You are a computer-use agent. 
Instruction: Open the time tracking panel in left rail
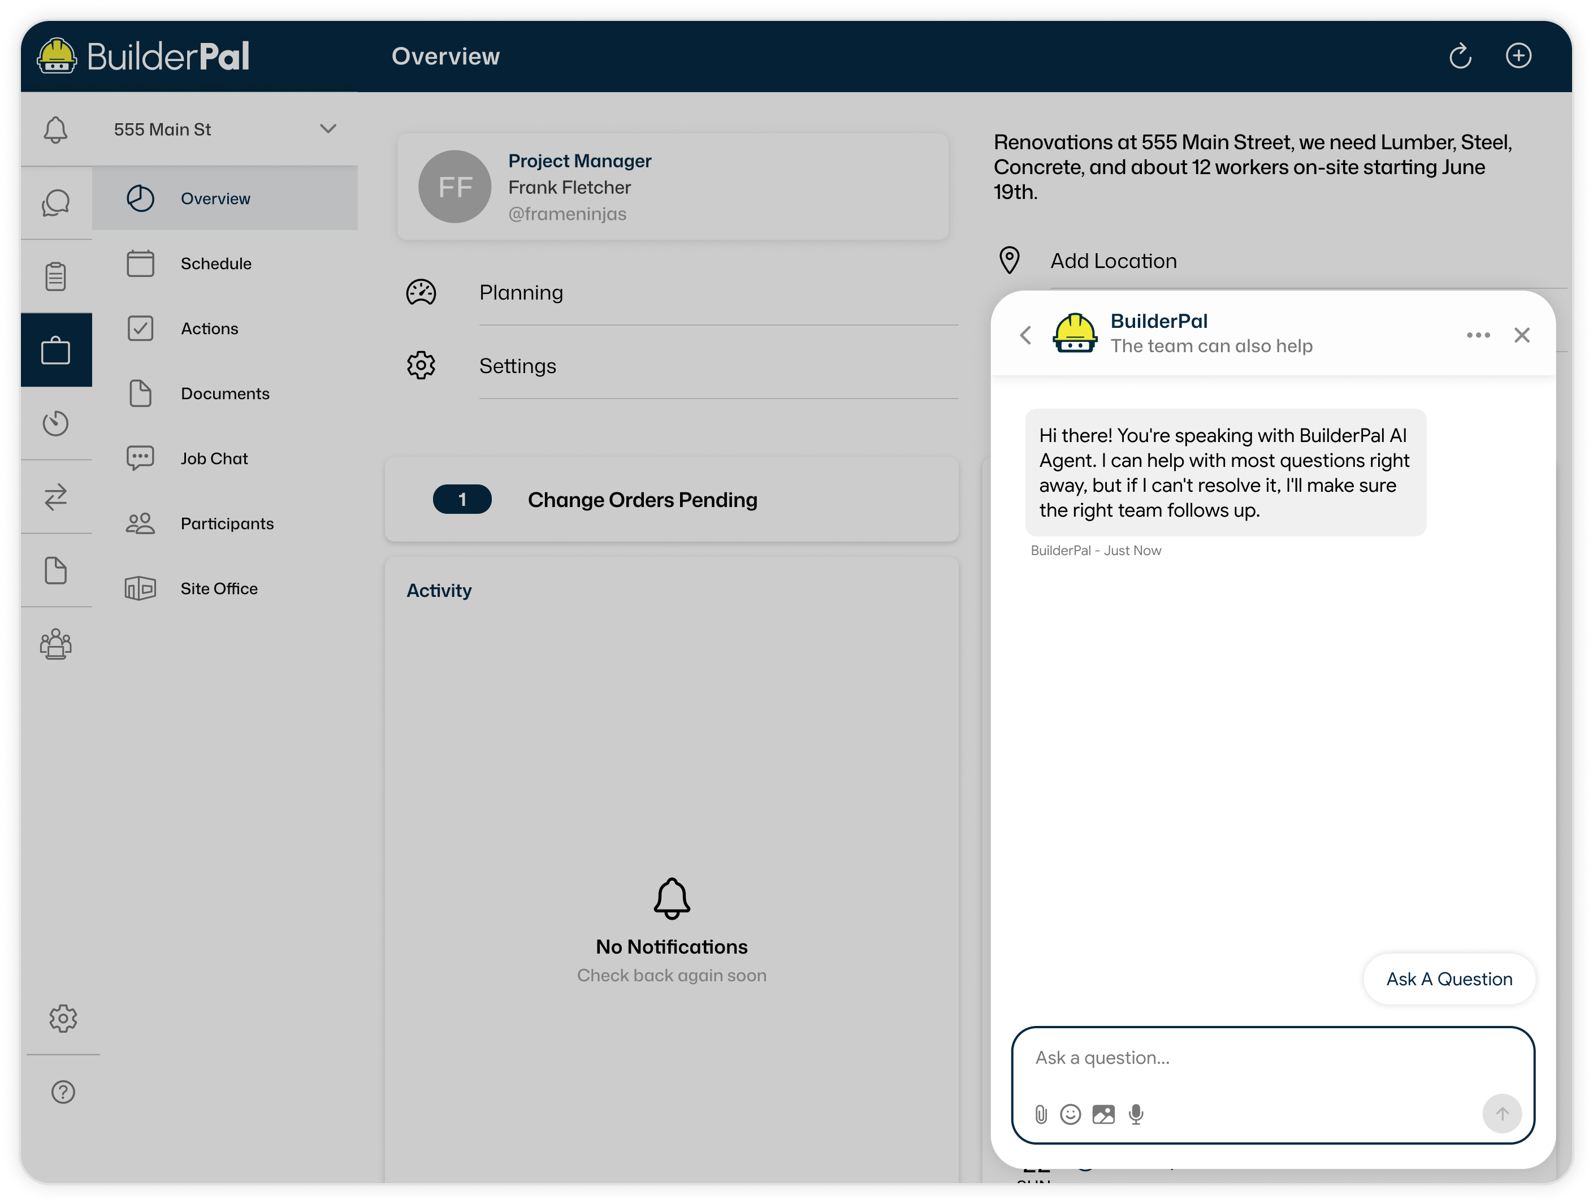pos(56,423)
